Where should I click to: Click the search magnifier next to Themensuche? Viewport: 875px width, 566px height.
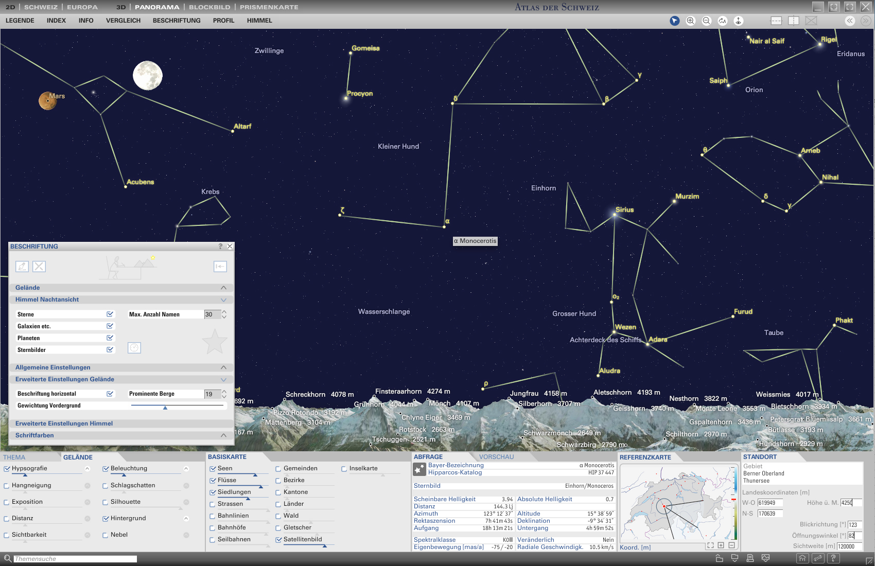coord(7,558)
